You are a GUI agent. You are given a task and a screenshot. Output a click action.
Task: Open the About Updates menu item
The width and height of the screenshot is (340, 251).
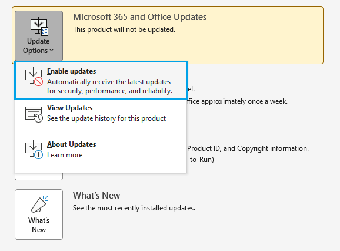coord(101,150)
